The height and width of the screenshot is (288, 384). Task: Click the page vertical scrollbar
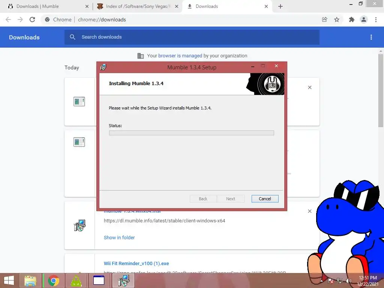(381, 91)
